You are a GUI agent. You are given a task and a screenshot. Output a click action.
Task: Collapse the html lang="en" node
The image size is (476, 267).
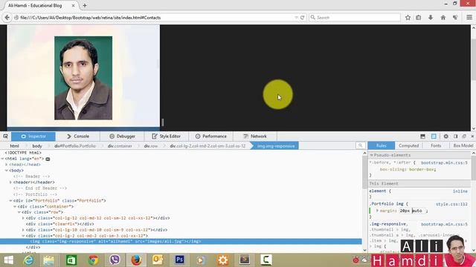[2, 159]
